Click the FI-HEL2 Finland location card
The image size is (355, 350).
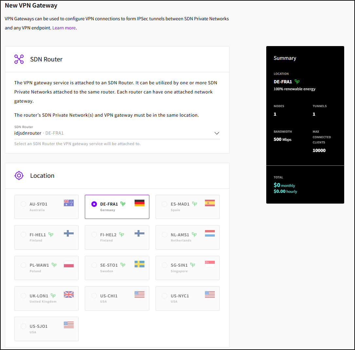(117, 237)
